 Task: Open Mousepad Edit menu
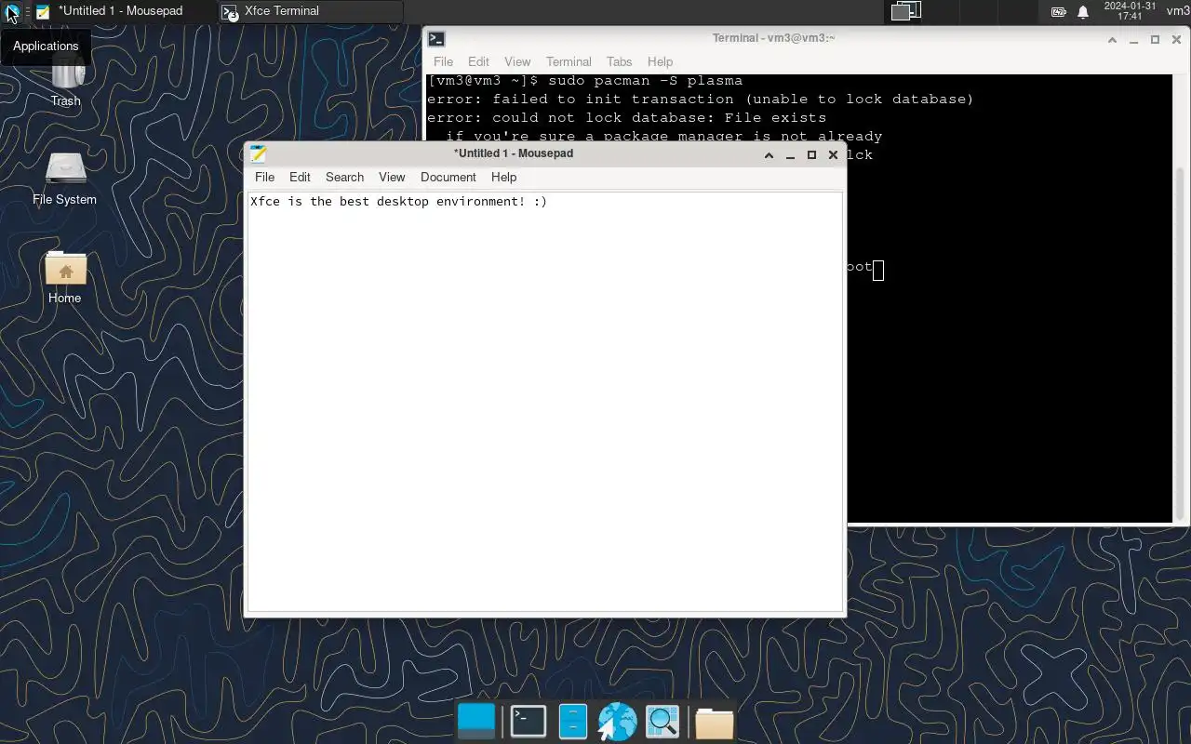pos(300,177)
